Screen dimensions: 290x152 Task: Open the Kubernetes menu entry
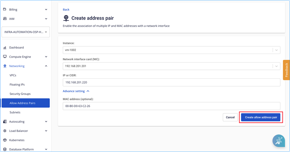(x=17, y=140)
